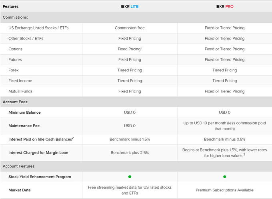Click the Futures row label
This screenshot has width=272, height=199.
pos(15,59)
